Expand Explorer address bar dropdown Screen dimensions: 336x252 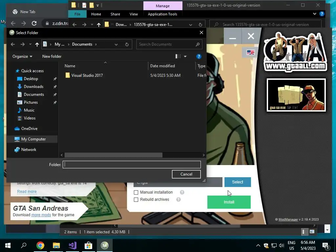191,25
